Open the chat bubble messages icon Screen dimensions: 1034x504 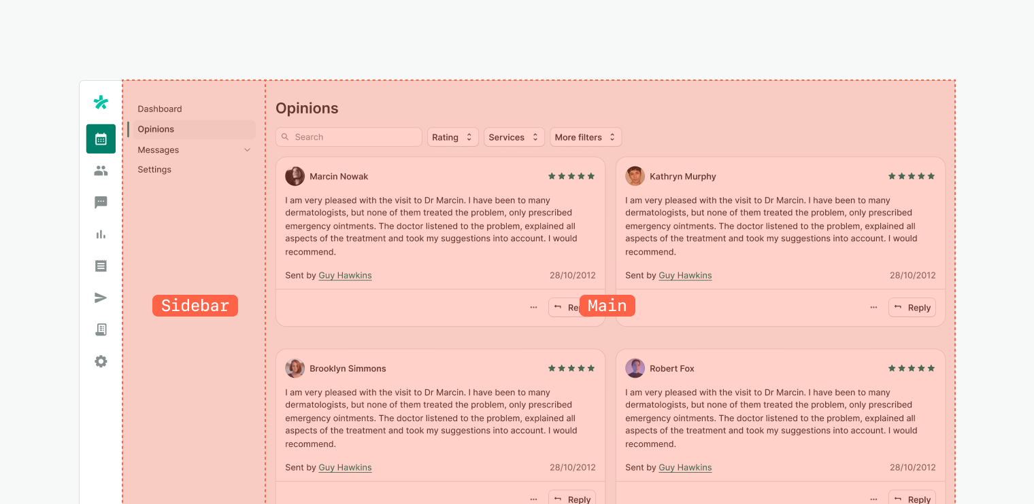pos(101,202)
